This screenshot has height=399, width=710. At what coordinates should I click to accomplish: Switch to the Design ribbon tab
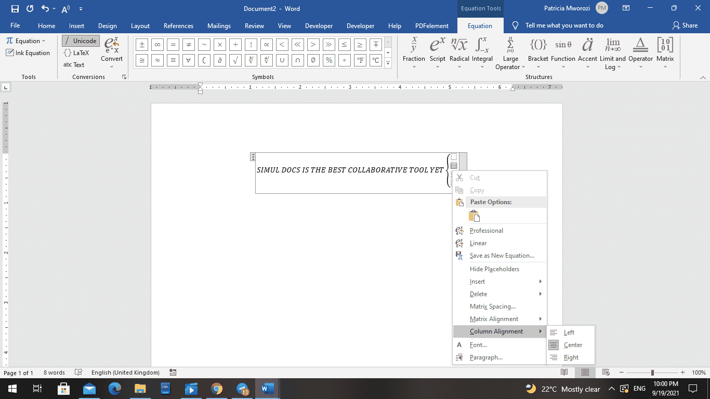(x=108, y=25)
